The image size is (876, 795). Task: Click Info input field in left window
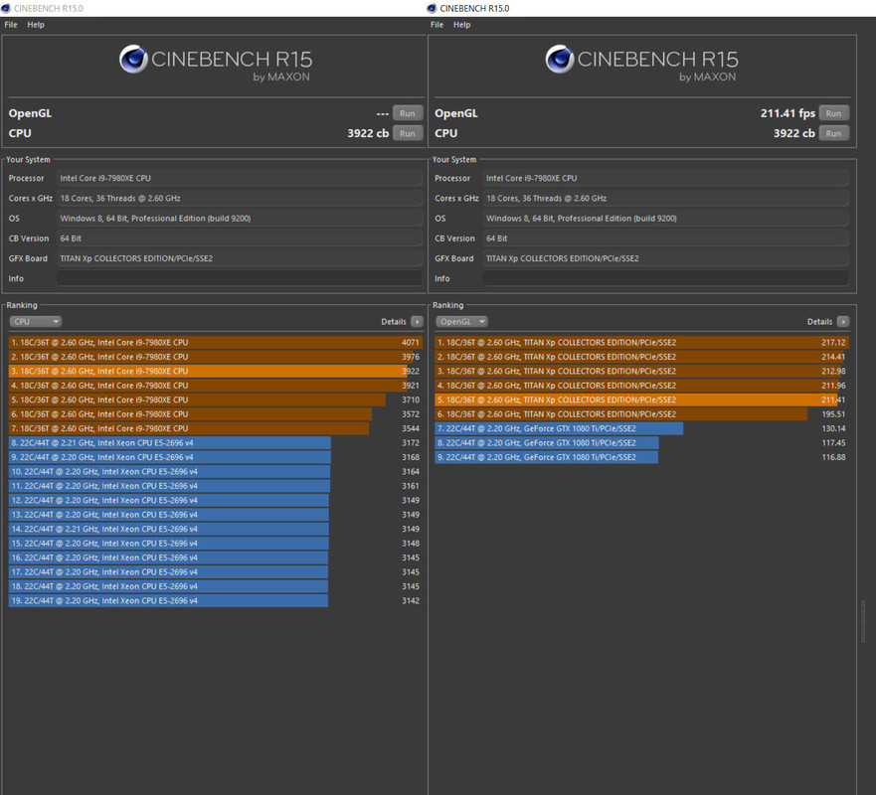click(x=240, y=278)
